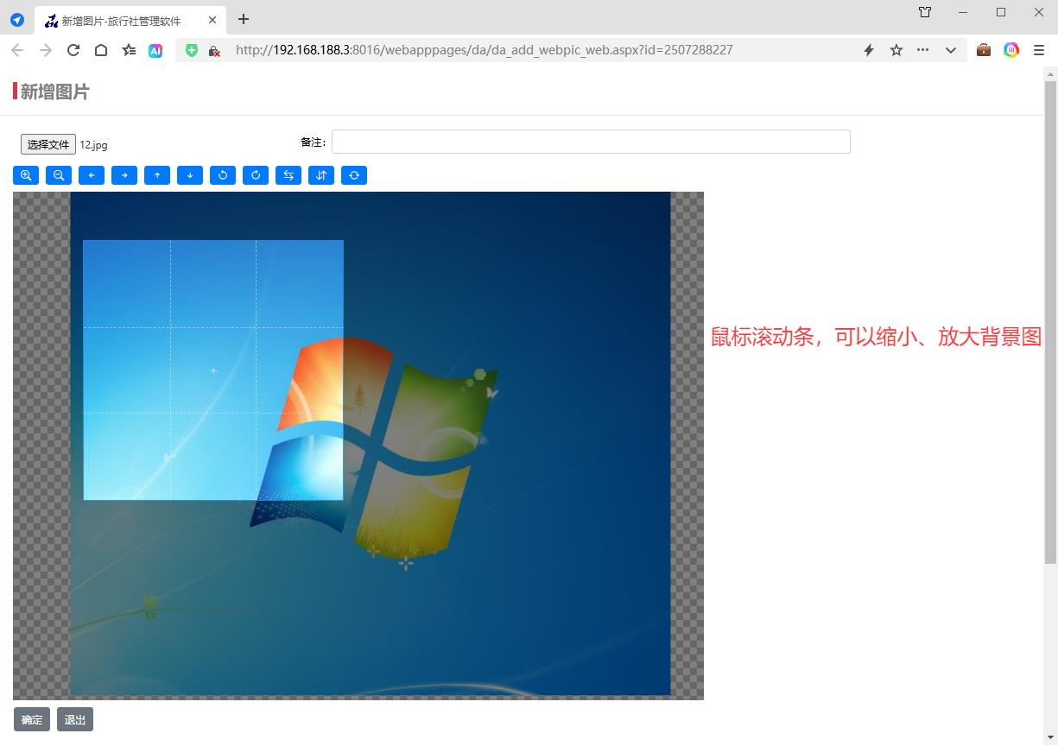
Task: Flip image vertically
Action: [321, 175]
